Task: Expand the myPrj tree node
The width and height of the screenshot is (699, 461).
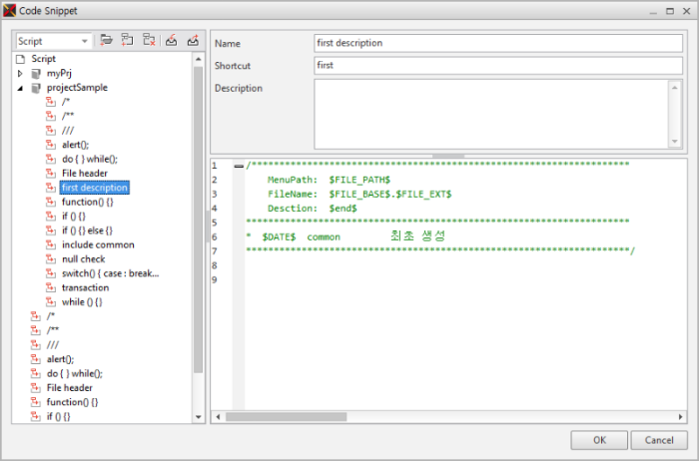Action: pyautogui.click(x=21, y=73)
